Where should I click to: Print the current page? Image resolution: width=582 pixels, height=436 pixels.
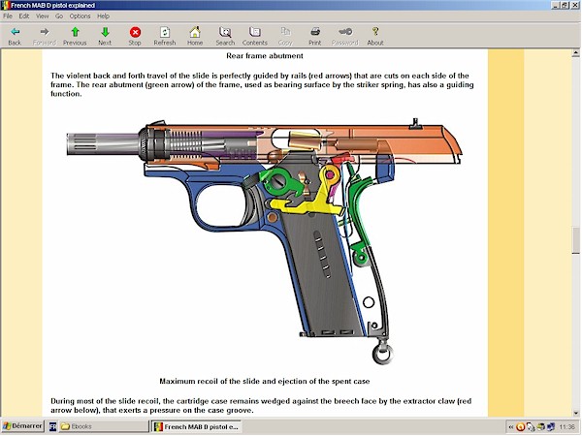point(315,37)
